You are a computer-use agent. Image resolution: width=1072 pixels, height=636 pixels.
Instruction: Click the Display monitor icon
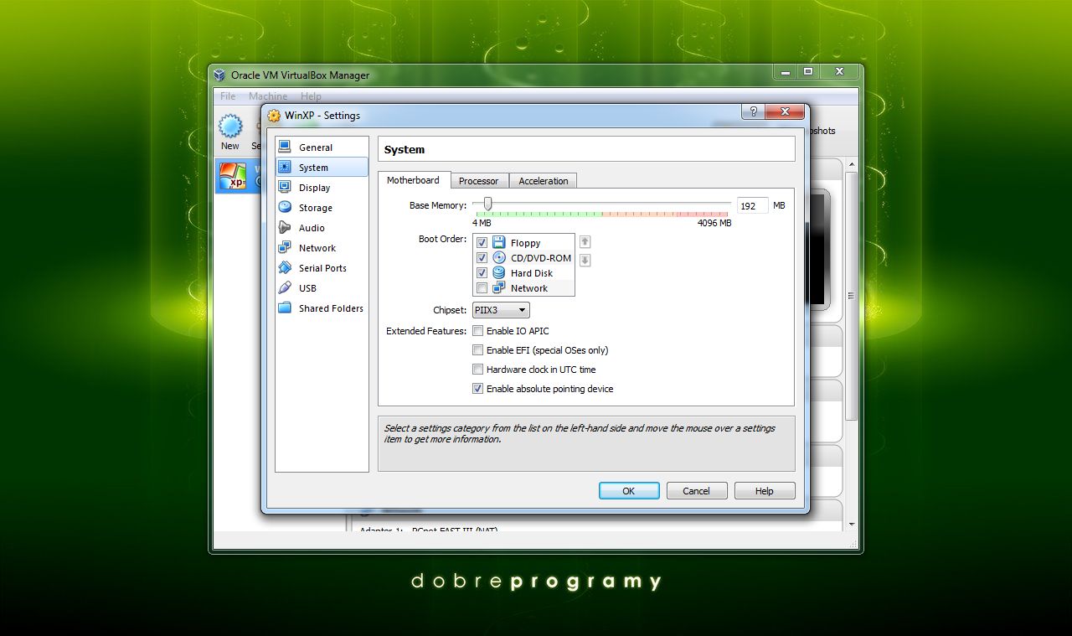[285, 187]
